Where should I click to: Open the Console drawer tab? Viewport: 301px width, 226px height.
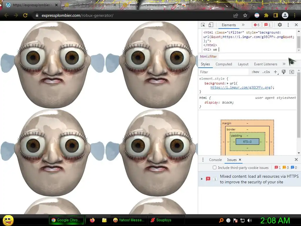tap(215, 160)
